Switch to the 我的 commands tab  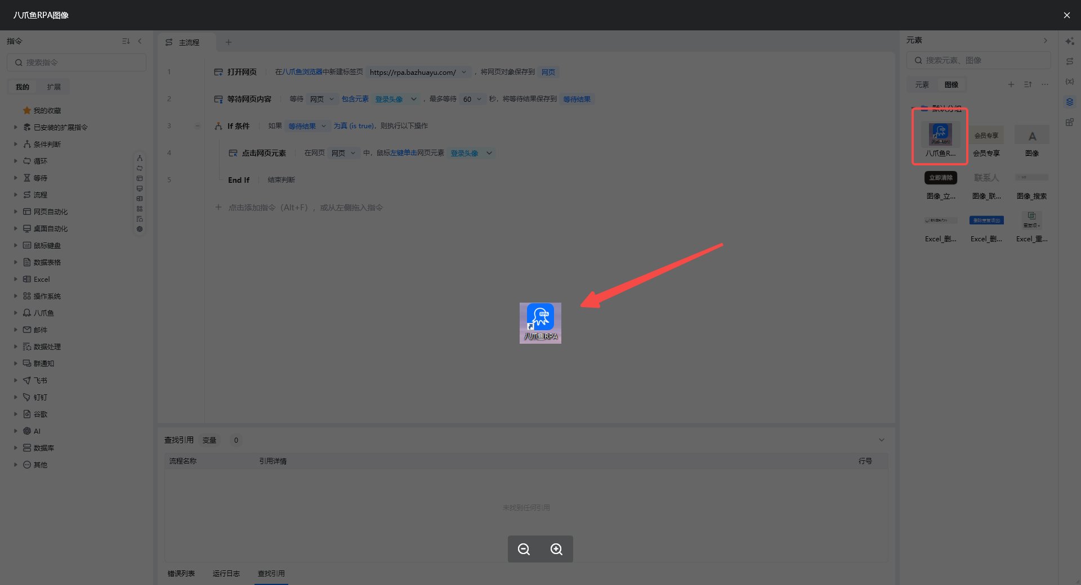point(23,87)
